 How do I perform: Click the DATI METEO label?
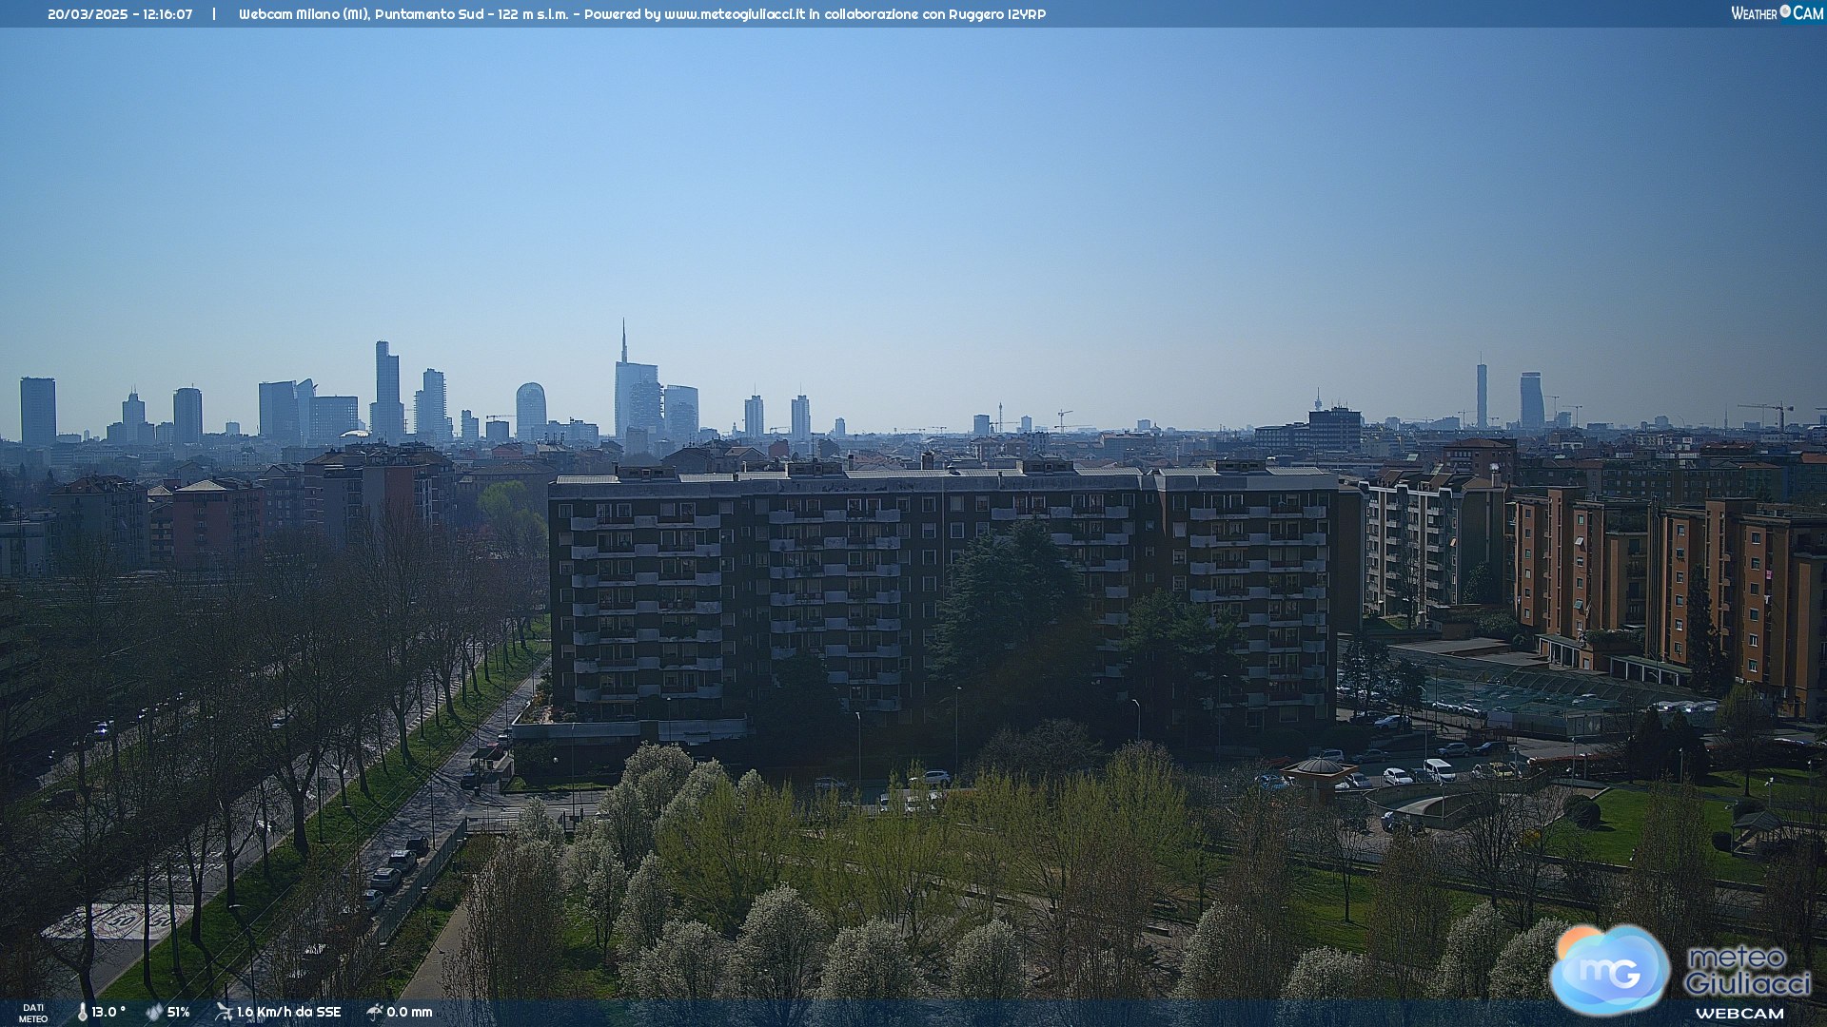33,1014
